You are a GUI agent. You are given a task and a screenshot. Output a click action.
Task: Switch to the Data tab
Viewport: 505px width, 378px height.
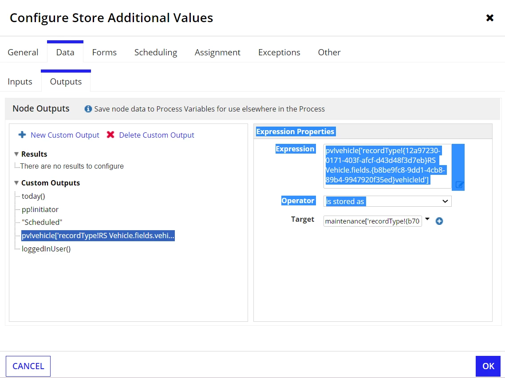coord(65,52)
